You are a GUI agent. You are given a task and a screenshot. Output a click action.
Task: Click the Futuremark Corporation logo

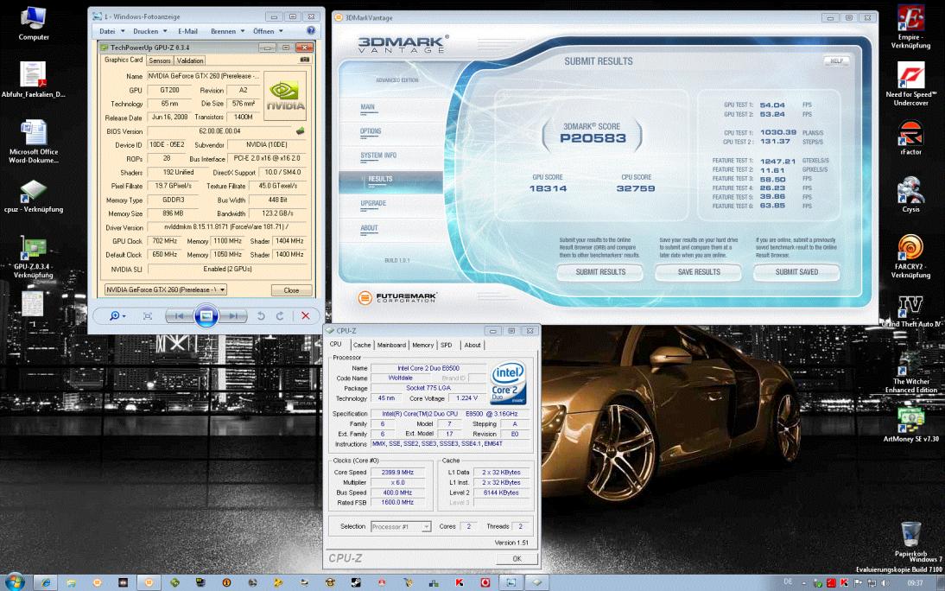pyautogui.click(x=397, y=297)
